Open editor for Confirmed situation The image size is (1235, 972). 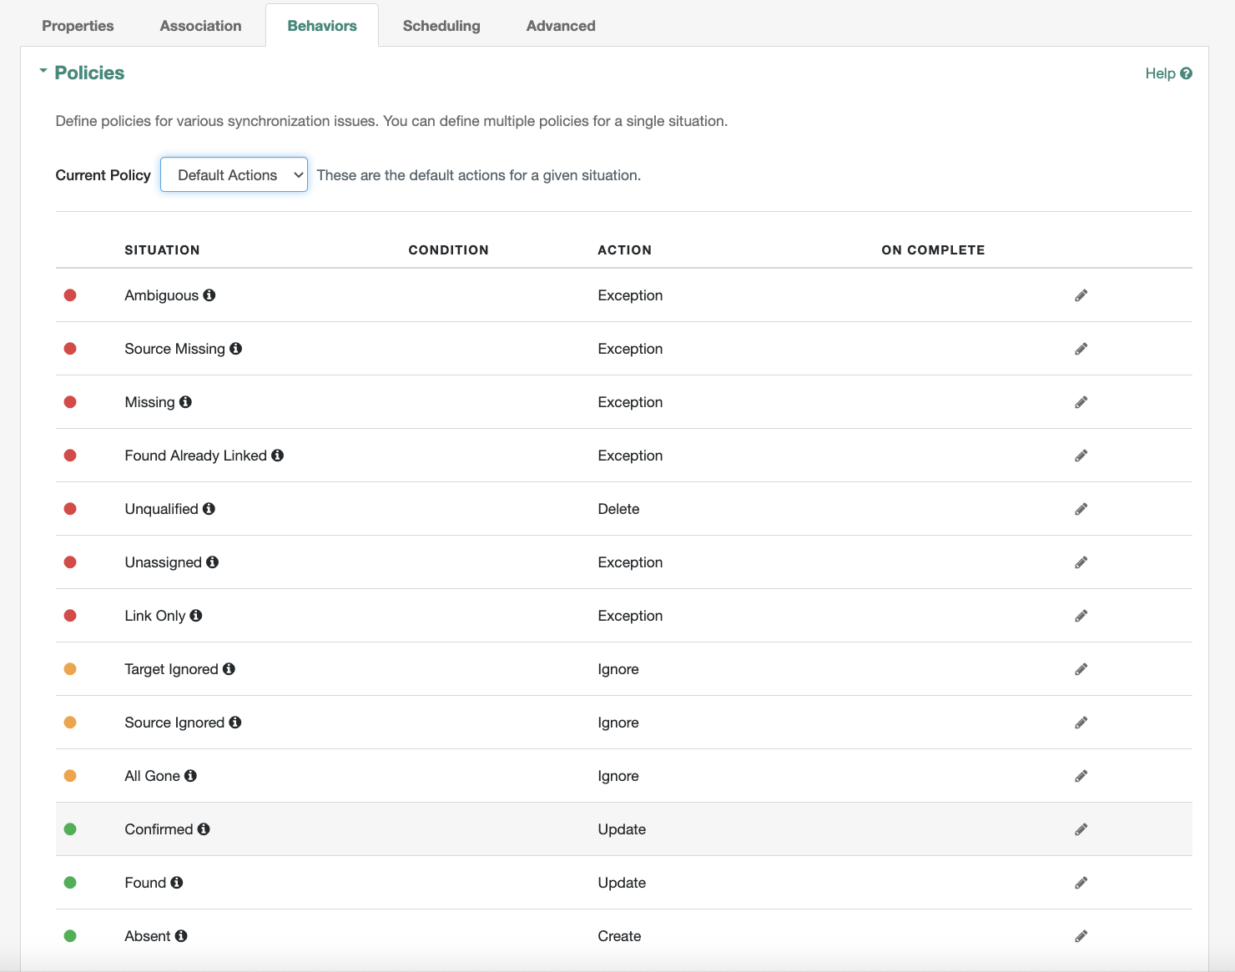point(1081,829)
